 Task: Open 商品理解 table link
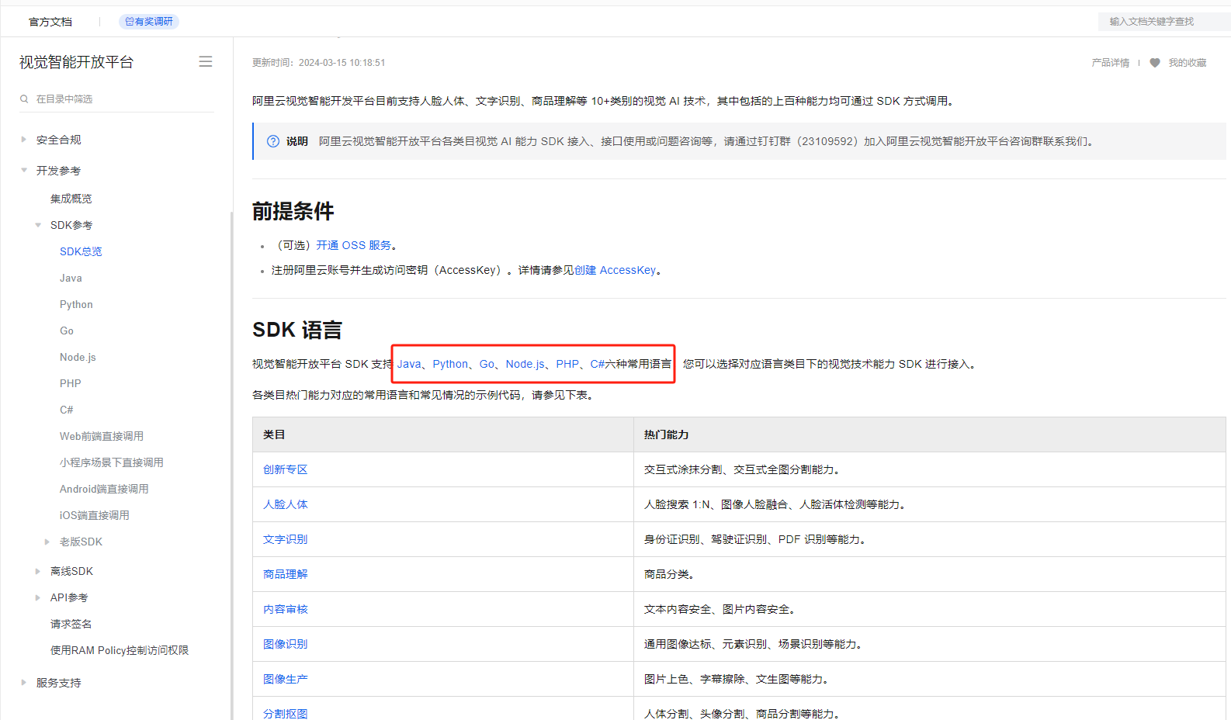point(286,574)
